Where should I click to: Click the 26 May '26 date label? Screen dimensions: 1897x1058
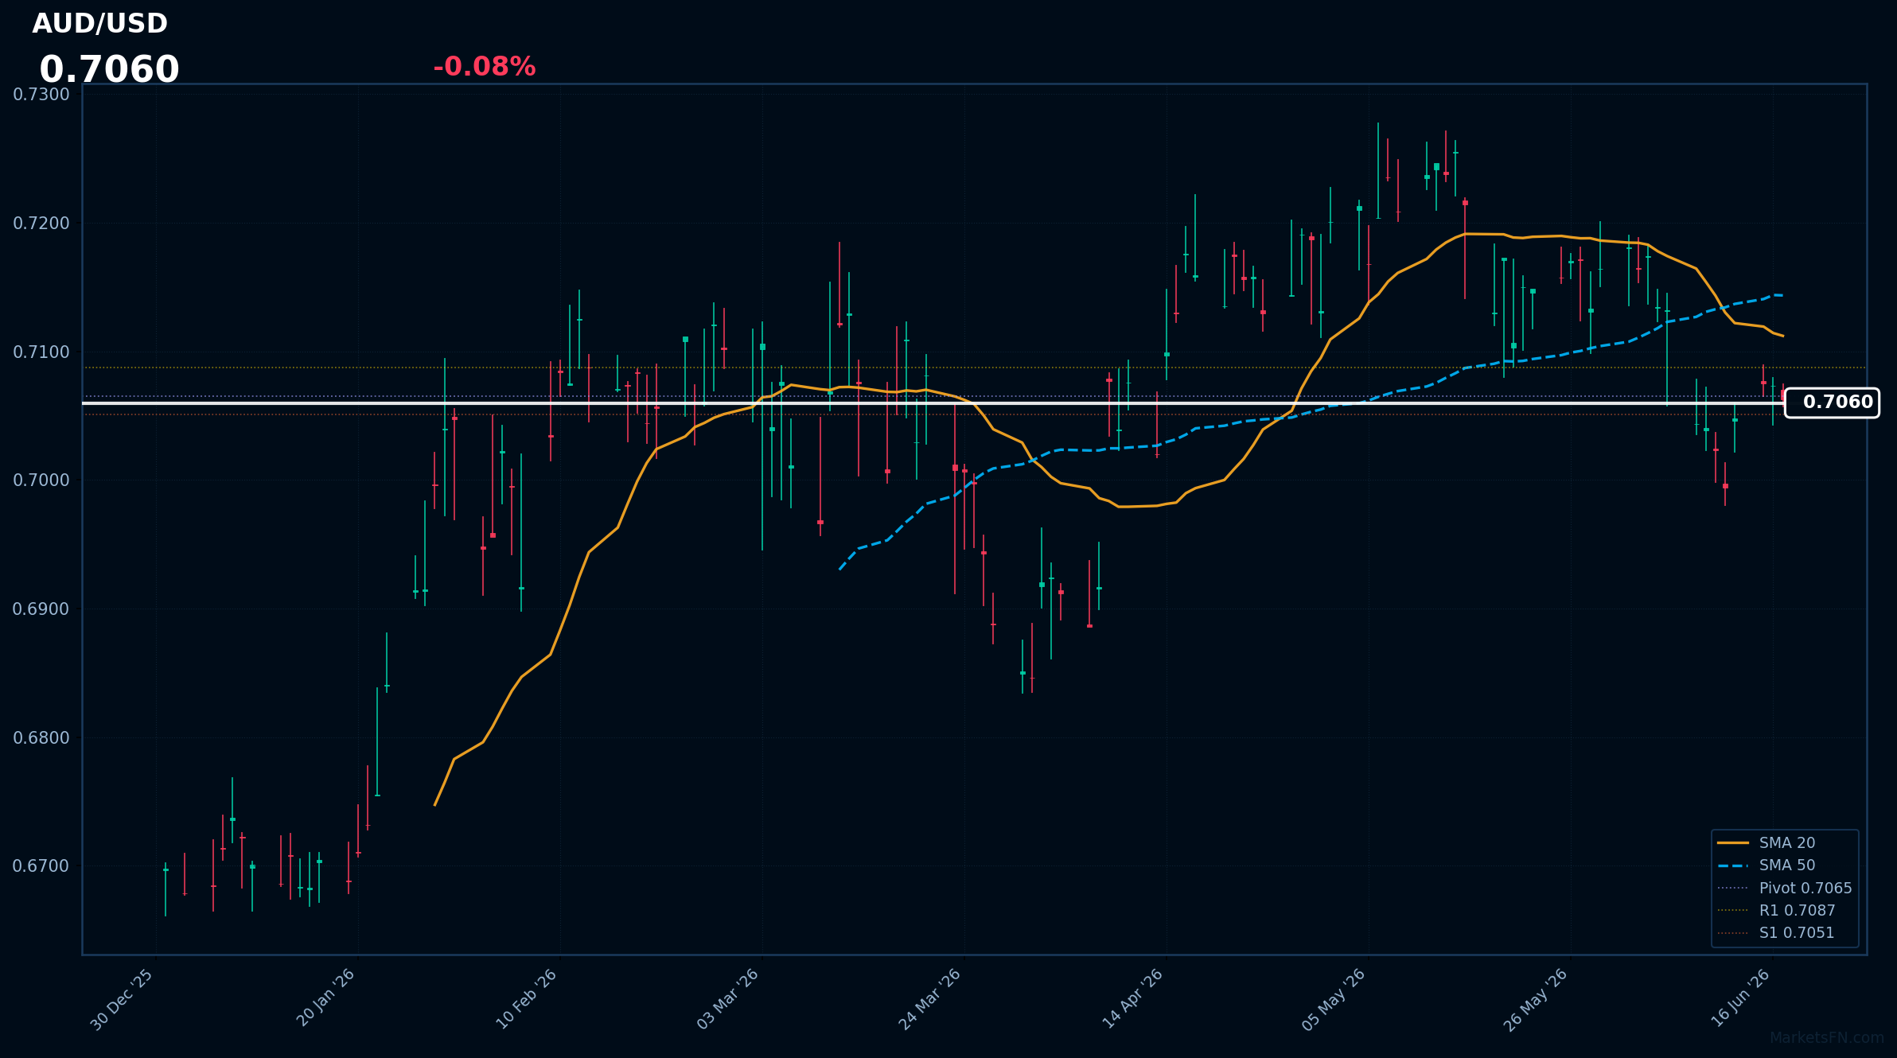(x=1537, y=1000)
